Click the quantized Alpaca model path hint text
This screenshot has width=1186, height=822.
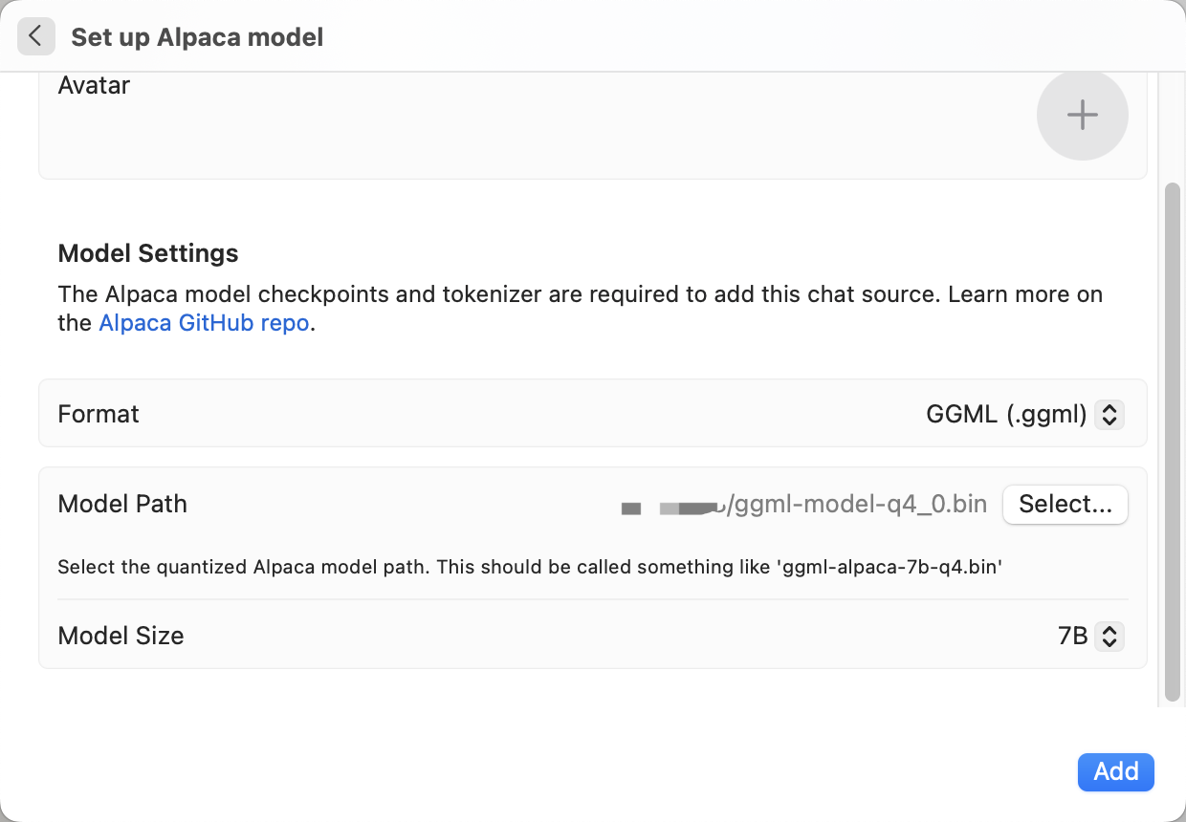(x=529, y=567)
